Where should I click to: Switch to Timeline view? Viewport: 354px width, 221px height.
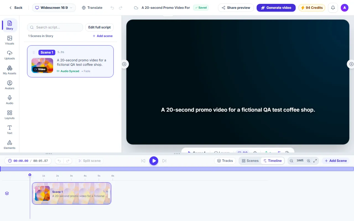tap(272, 161)
